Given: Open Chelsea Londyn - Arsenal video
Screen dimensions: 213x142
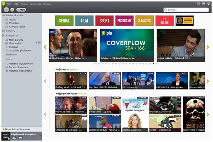Looking at the screenshot, I should pyautogui.click(x=105, y=123).
